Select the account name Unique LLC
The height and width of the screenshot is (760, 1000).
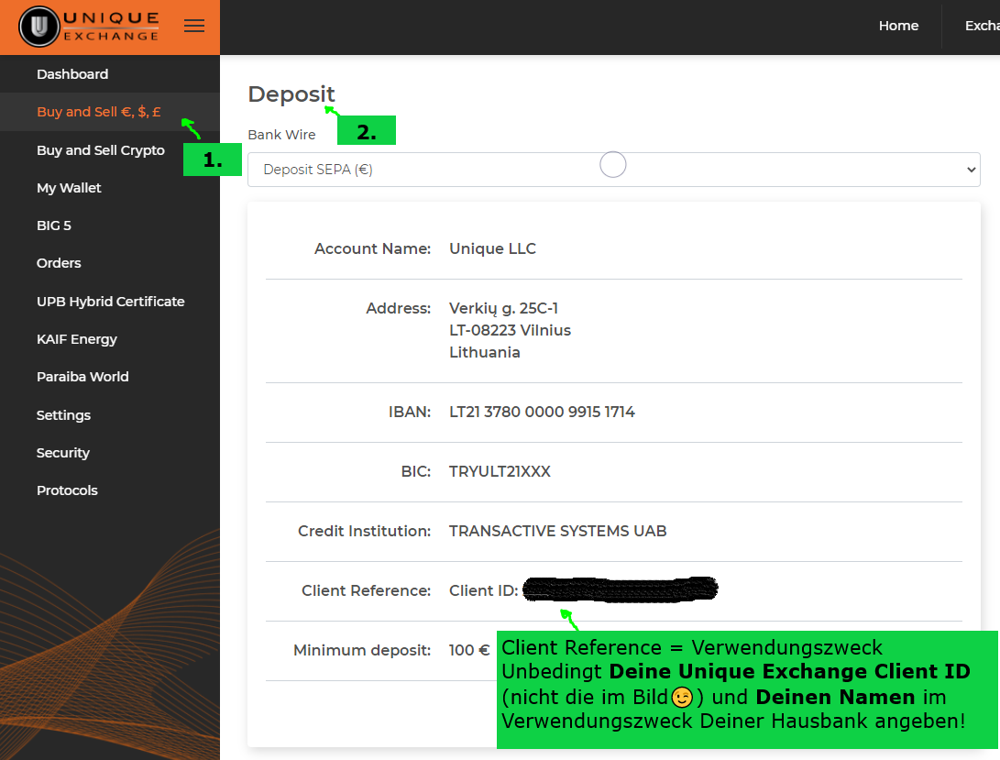492,248
